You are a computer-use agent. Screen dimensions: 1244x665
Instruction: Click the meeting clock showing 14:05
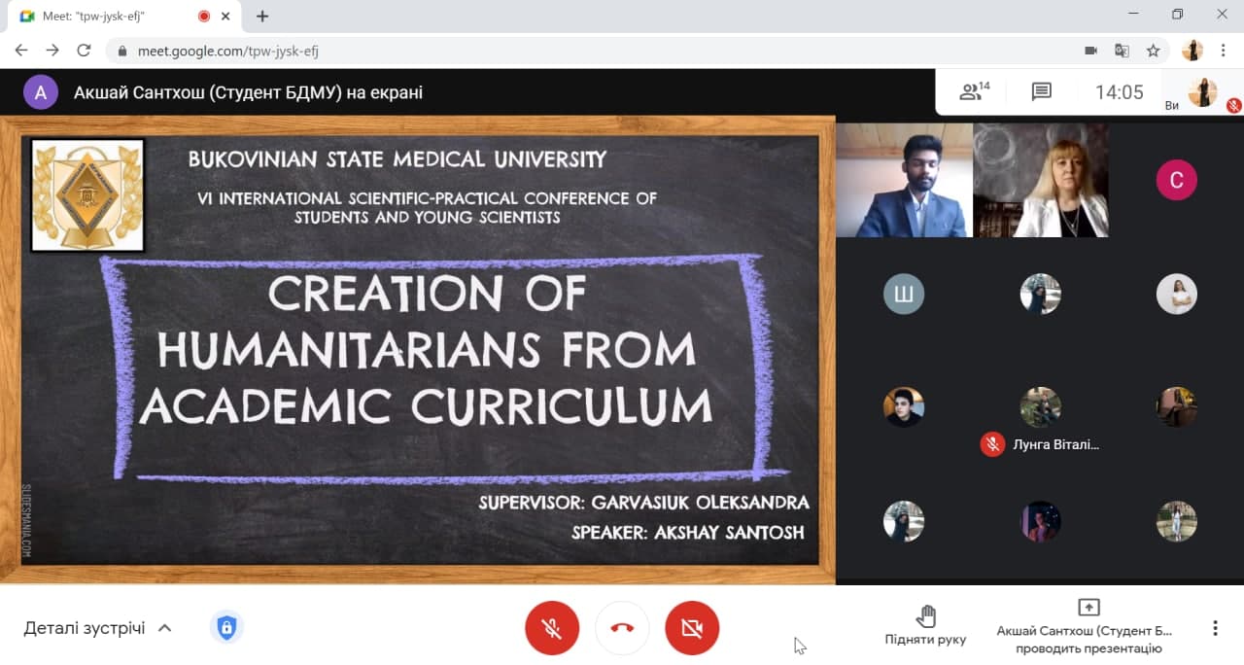coord(1119,92)
